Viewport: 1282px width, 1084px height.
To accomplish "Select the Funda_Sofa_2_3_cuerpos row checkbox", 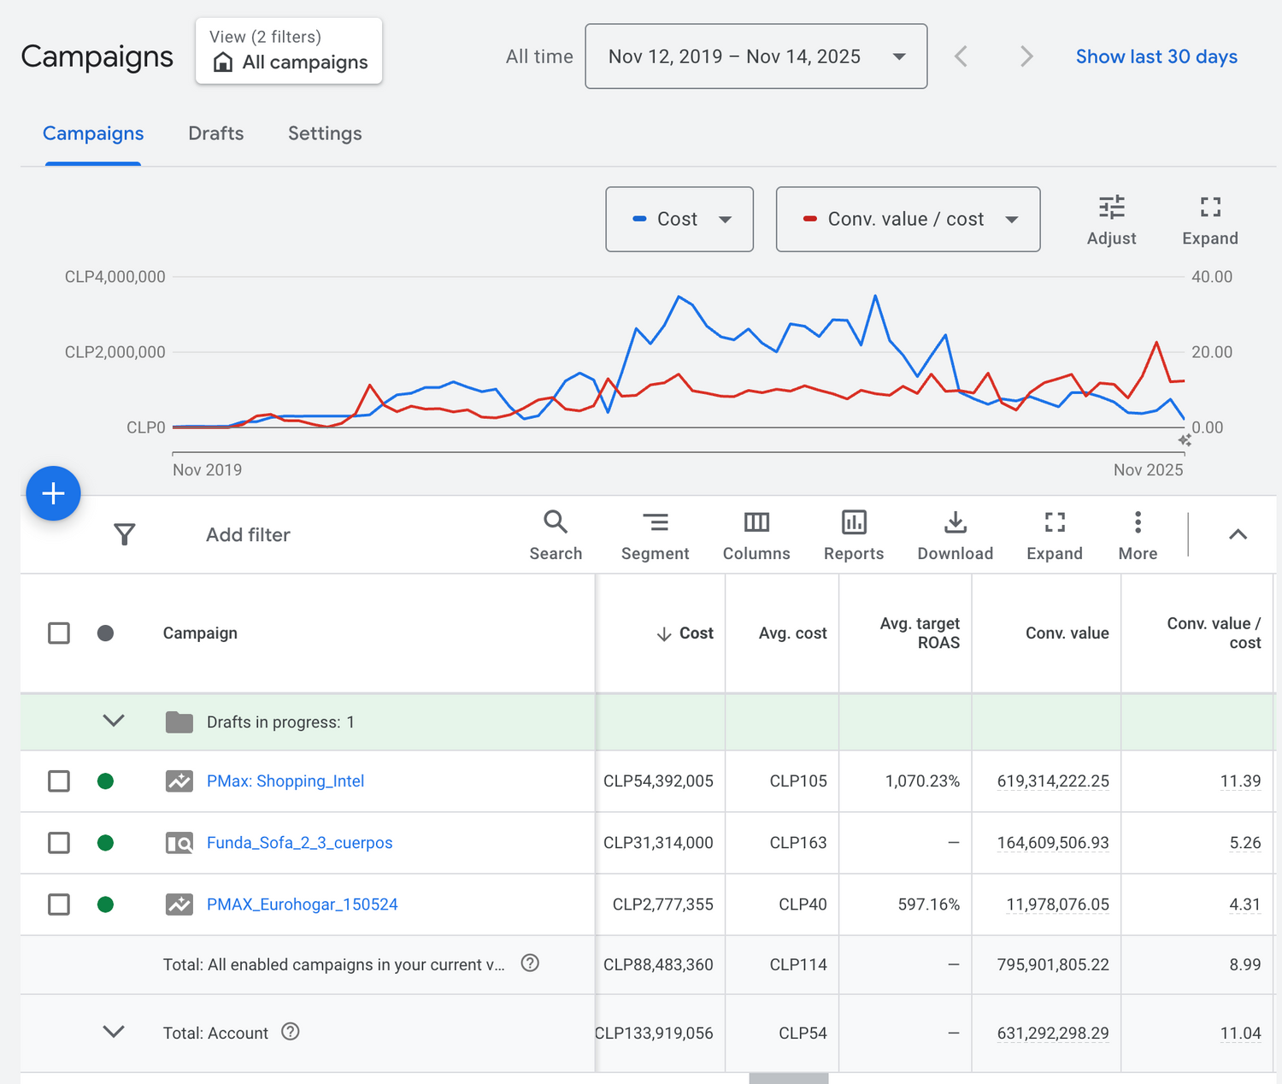I will click(x=59, y=843).
